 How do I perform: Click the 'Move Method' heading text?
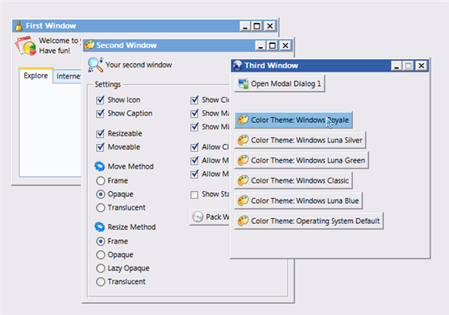coord(131,167)
